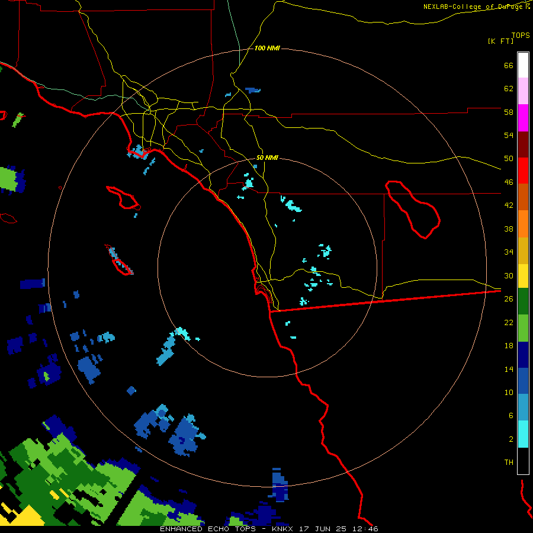
Task: Pick the magenta swatch in the color scale
Action: (523, 118)
